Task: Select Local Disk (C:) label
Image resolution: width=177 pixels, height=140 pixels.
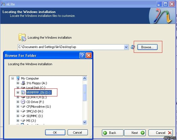Action: point(36,88)
